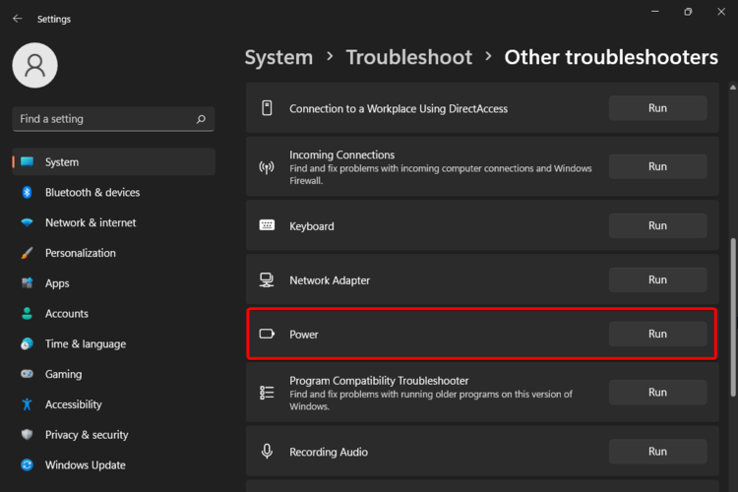Run the Recording Audio troubleshooter
The width and height of the screenshot is (738, 492).
(x=657, y=452)
